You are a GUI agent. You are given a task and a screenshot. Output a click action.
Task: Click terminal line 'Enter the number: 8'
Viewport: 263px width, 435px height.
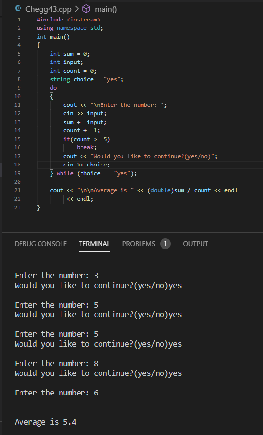click(x=57, y=363)
